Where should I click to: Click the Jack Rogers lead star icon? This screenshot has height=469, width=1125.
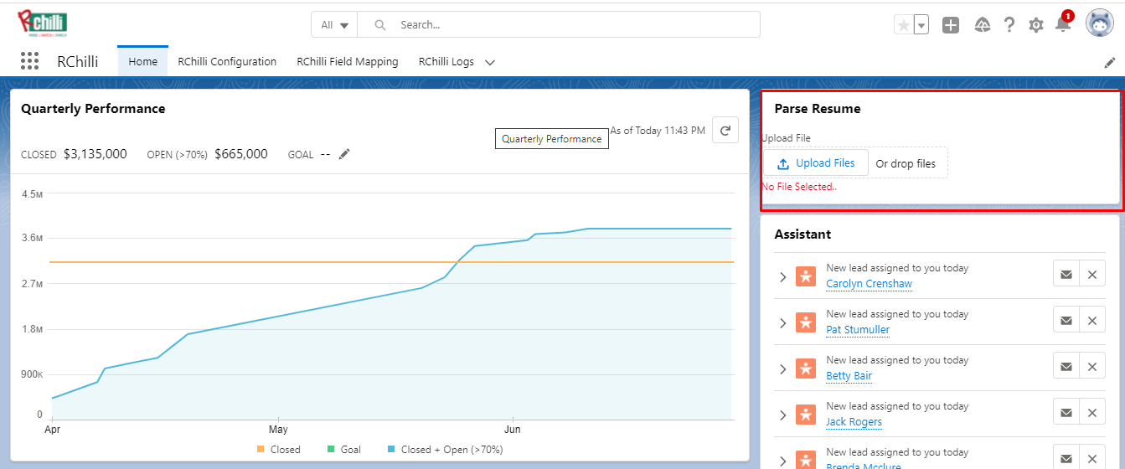point(805,415)
